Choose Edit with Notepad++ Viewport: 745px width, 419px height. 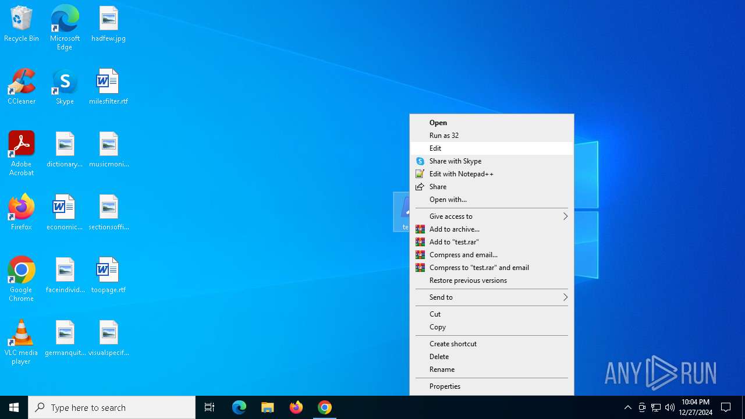492,174
